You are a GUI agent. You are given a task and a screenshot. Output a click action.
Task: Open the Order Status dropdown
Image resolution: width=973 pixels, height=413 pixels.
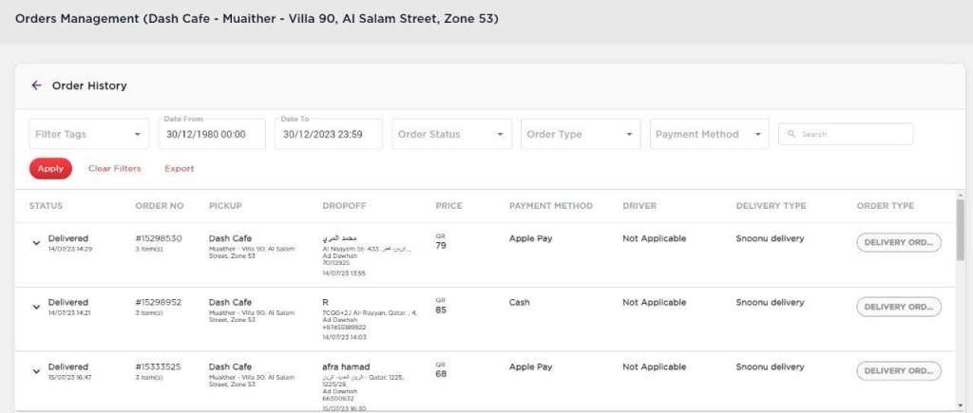point(450,135)
